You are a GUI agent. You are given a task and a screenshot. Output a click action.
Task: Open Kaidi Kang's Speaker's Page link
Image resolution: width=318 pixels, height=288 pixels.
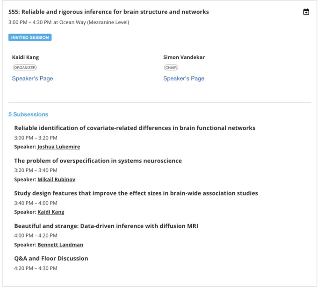[32, 78]
